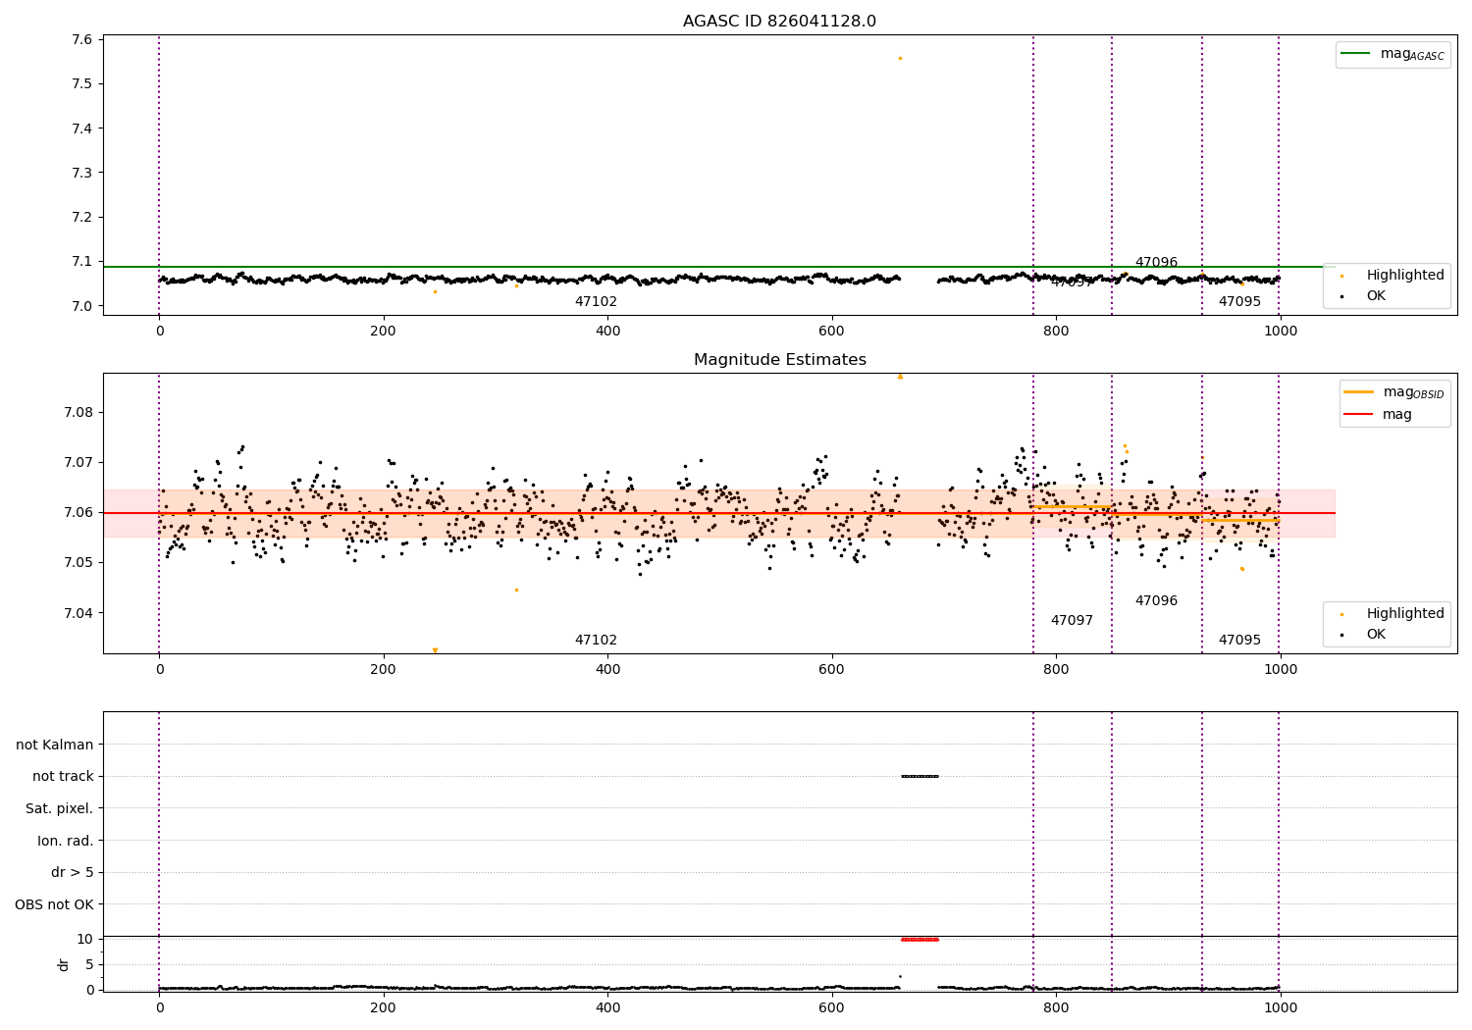
Task: Click the orange outlier point near 7.55 in the top plot
Action: pyautogui.click(x=900, y=58)
